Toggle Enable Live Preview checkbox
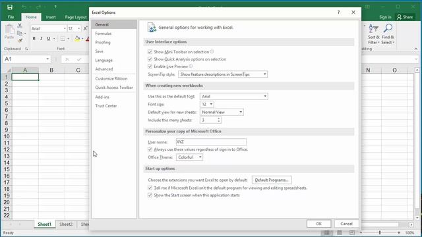Screen dimensions: 422x237 point(150,66)
